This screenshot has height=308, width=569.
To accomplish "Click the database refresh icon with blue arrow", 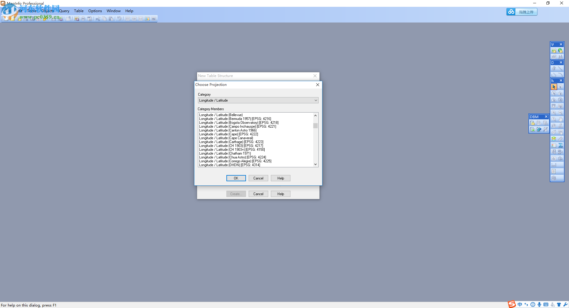I will pyautogui.click(x=539, y=129).
